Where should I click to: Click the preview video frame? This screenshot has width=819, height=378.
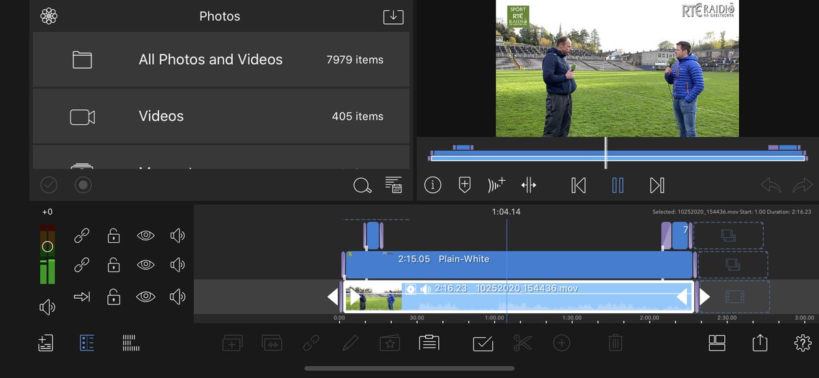(618, 68)
